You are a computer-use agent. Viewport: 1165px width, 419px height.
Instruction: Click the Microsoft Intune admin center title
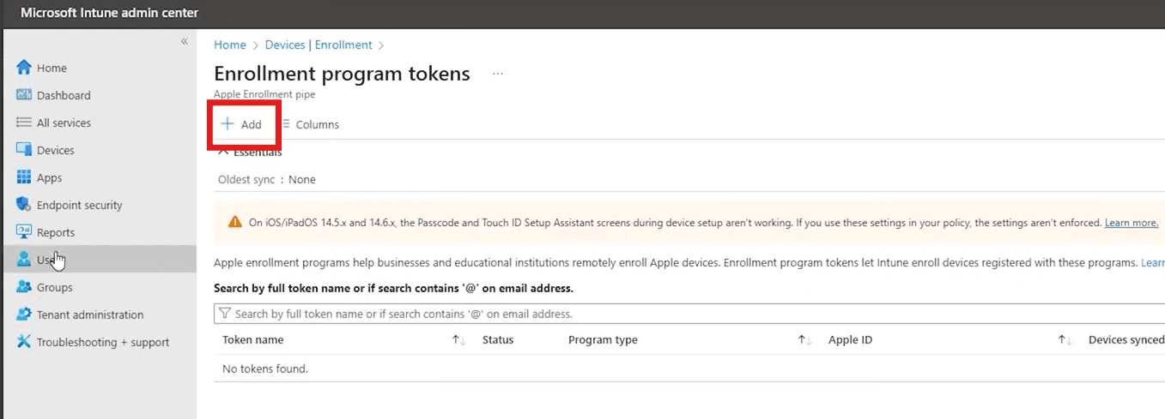click(109, 13)
